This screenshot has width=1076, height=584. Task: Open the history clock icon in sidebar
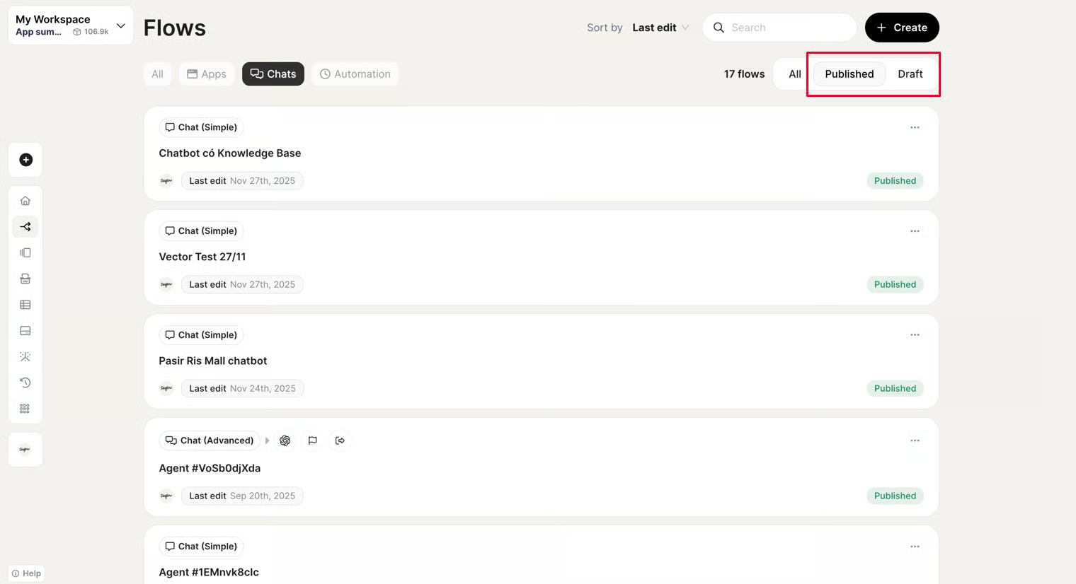tap(25, 382)
